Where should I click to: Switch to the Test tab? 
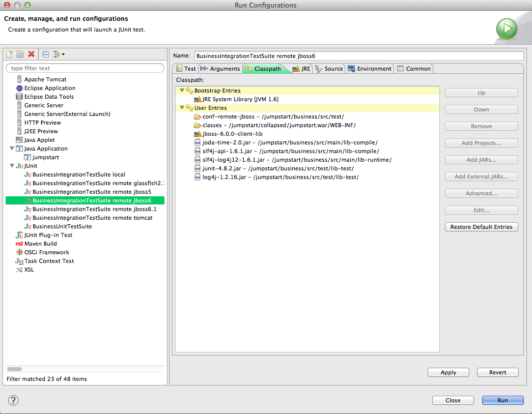[186, 69]
